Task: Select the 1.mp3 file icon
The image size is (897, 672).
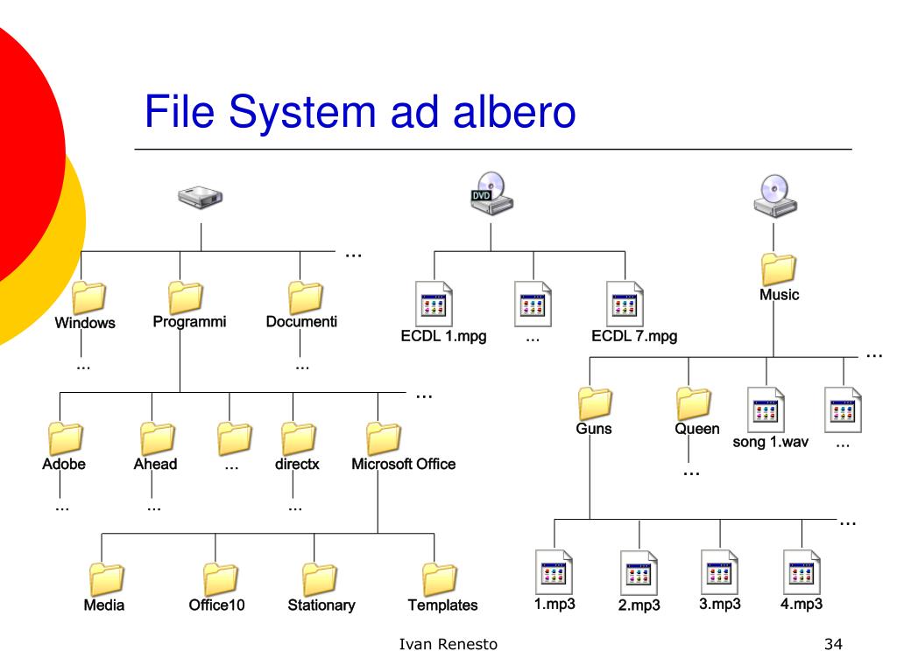Action: 554,572
